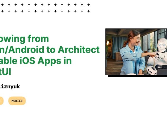This screenshot has width=167, height=139.
Task: Open the article title ending in 'Architect'
Action: (x=50, y=55)
